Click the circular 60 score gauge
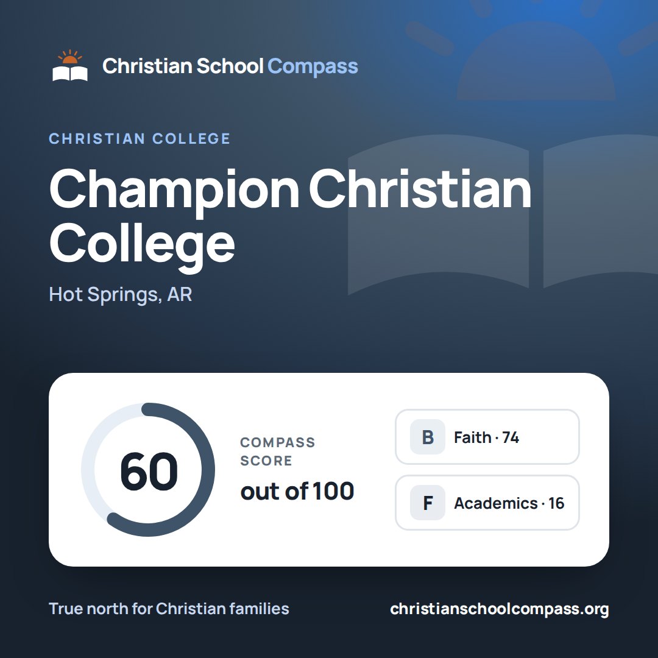Viewport: 658px width, 658px height. 148,470
